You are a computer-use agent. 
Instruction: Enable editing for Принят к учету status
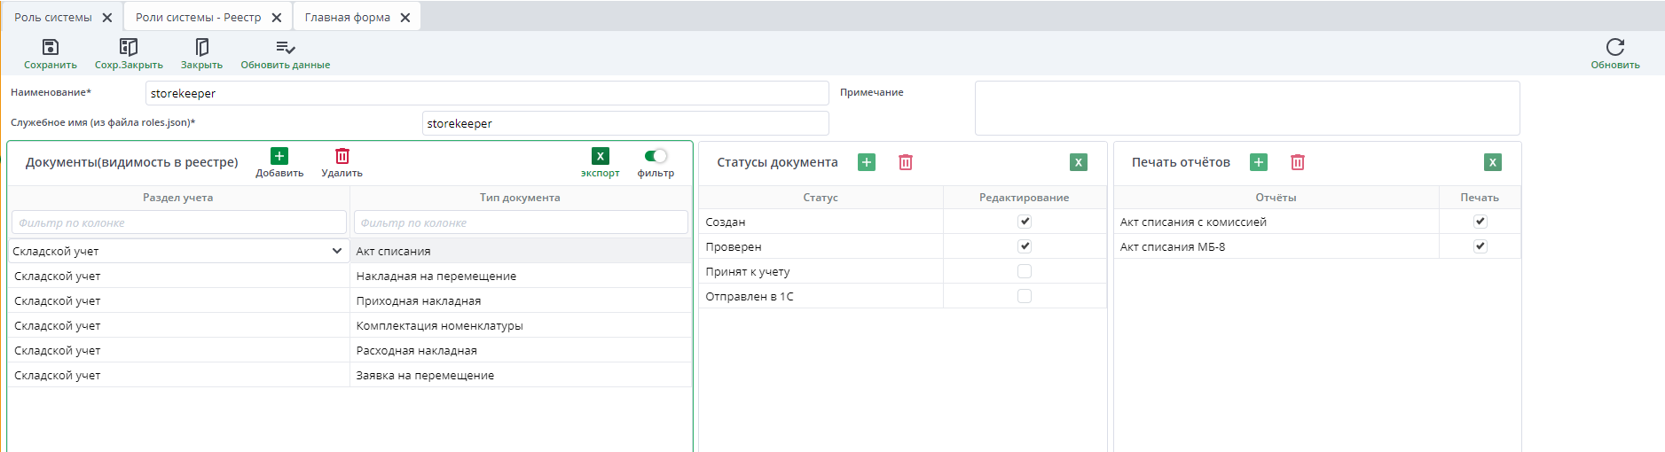pos(1025,271)
